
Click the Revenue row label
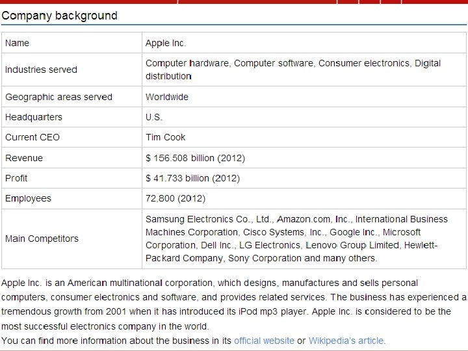coord(24,158)
